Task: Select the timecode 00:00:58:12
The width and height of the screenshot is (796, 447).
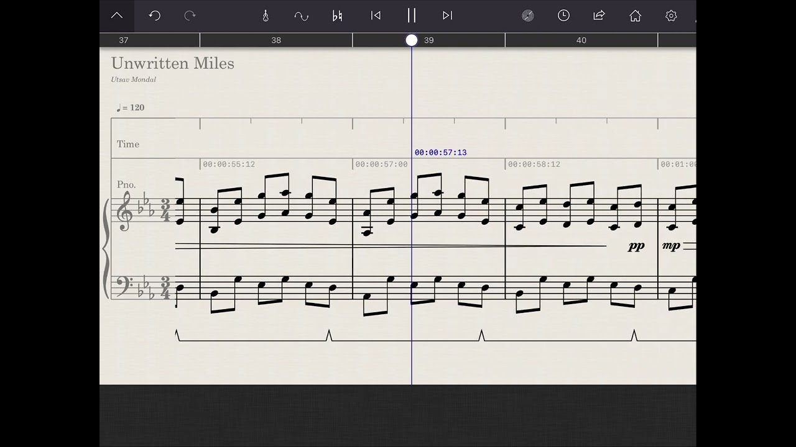Action: [534, 165]
